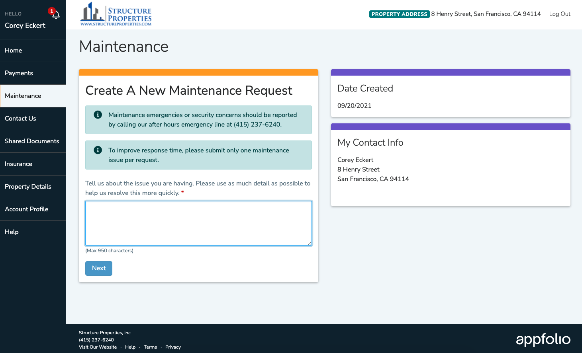The image size is (582, 353).
Task: Open the Privacy link
Action: pyautogui.click(x=173, y=347)
